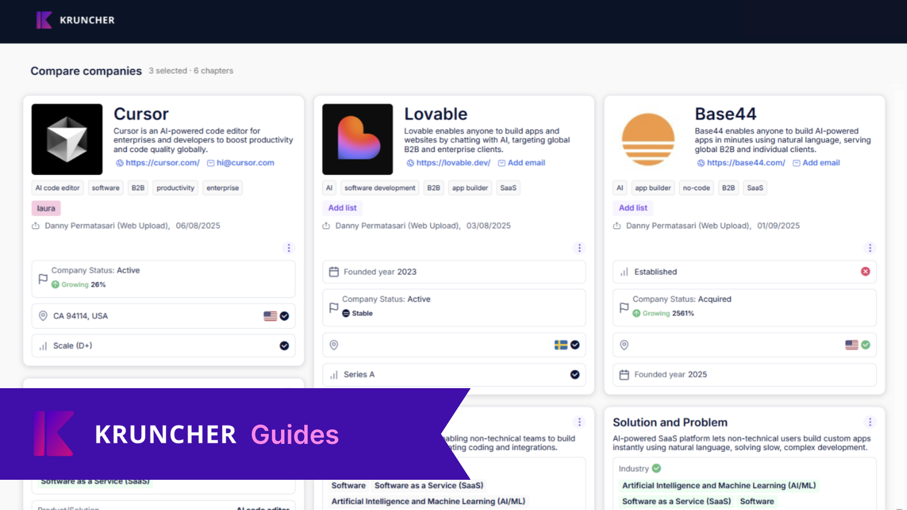Toggle check mark on Scale (D+) row
This screenshot has width=907, height=510.
click(x=284, y=346)
